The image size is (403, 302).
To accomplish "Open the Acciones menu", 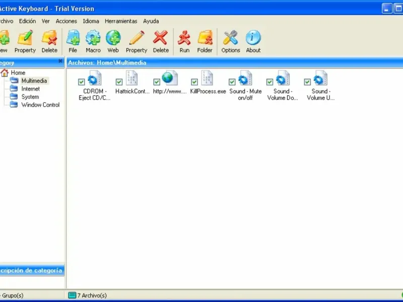I will click(66, 21).
